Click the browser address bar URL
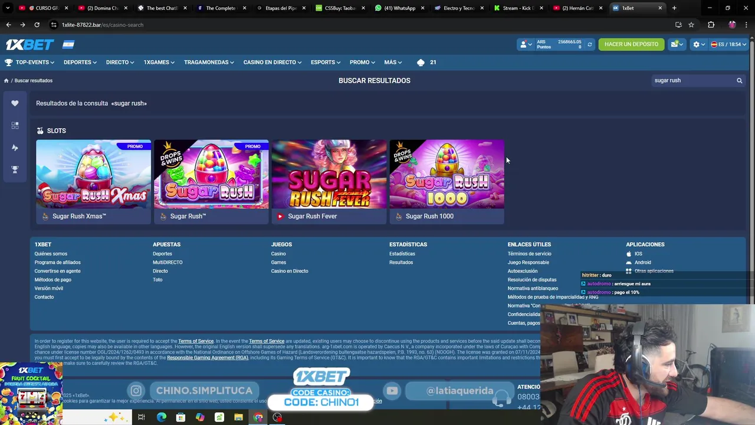Image resolution: width=755 pixels, height=425 pixels. point(103,25)
